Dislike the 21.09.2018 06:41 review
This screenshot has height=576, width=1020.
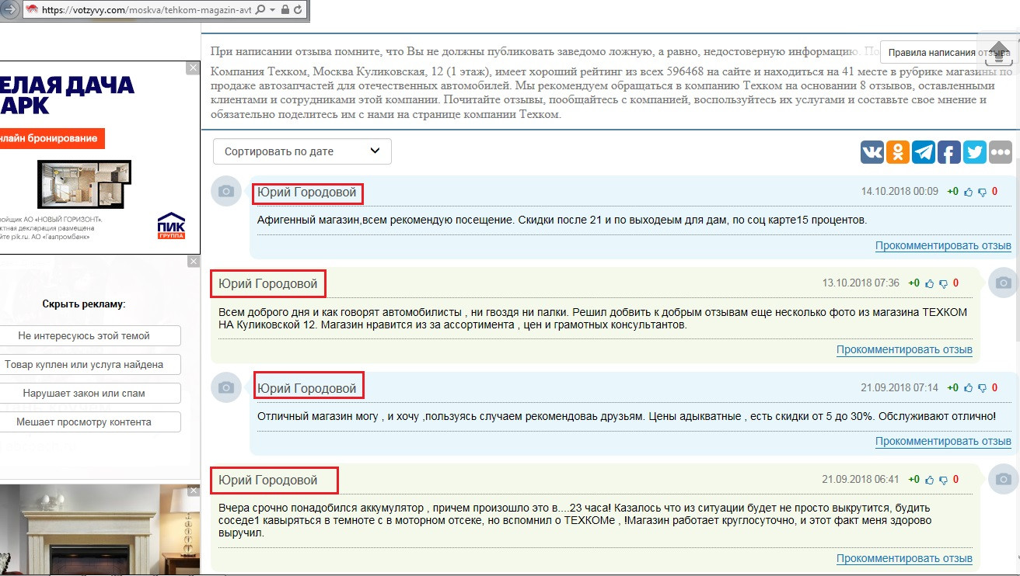pyautogui.click(x=943, y=480)
